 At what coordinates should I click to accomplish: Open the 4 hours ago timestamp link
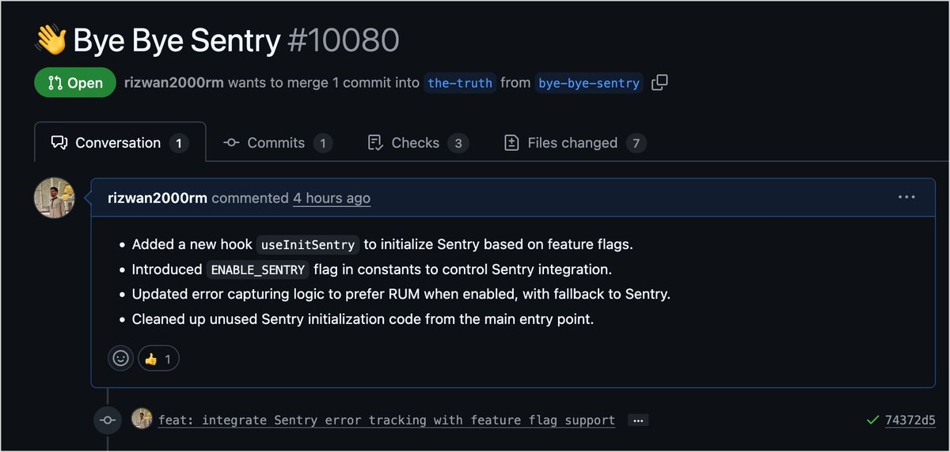click(332, 198)
